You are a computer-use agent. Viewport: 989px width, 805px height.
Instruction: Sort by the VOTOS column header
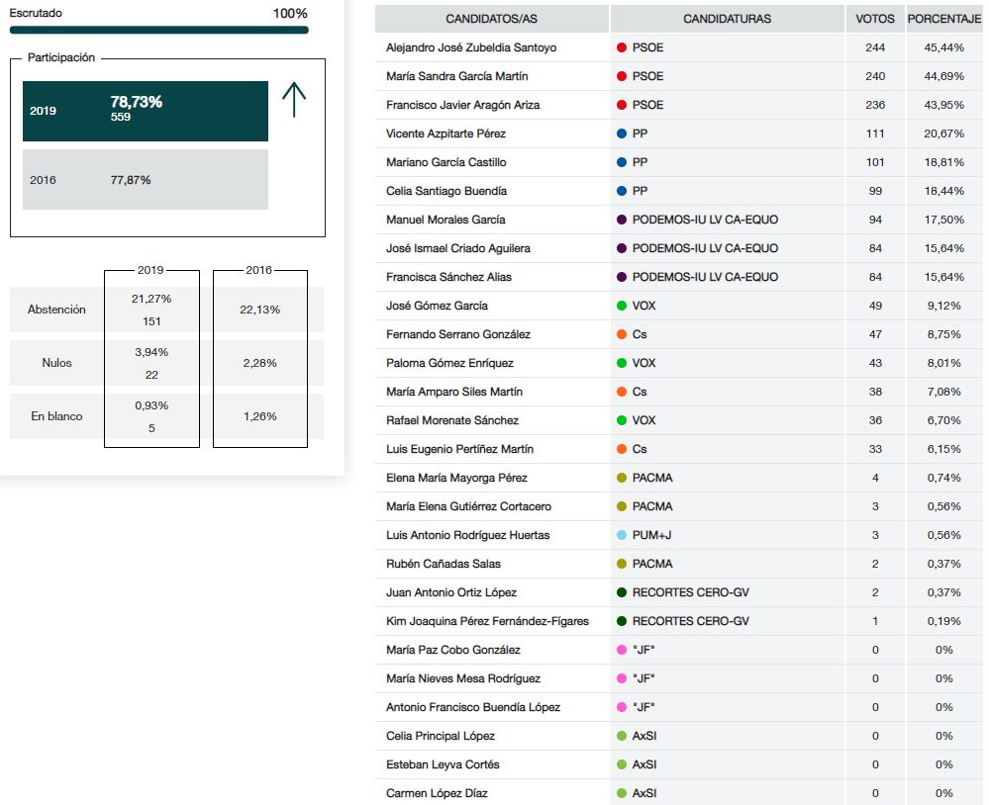875,19
